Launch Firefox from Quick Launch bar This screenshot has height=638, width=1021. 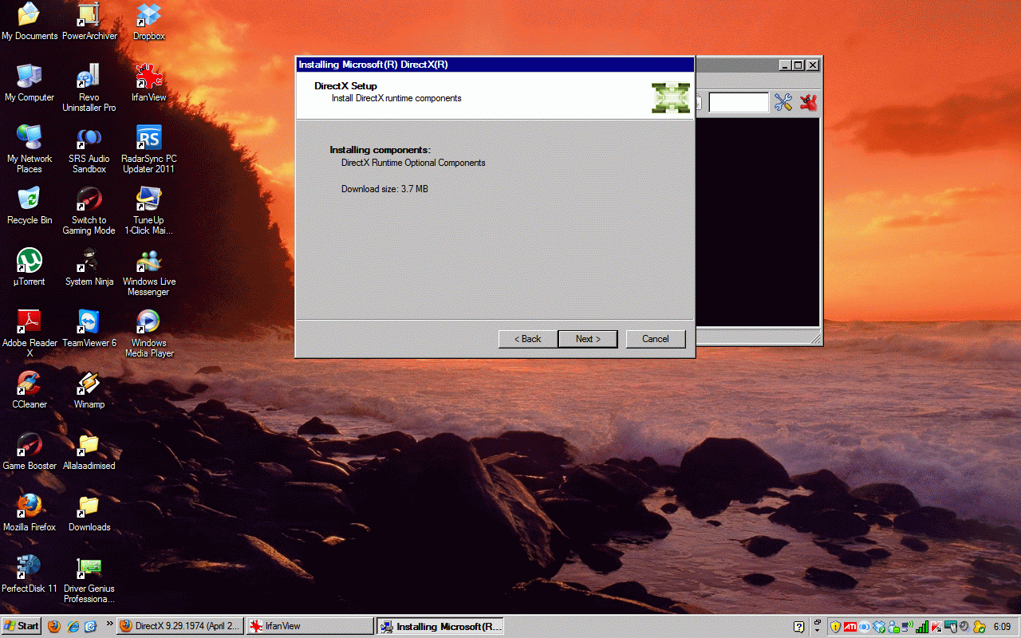click(54, 626)
